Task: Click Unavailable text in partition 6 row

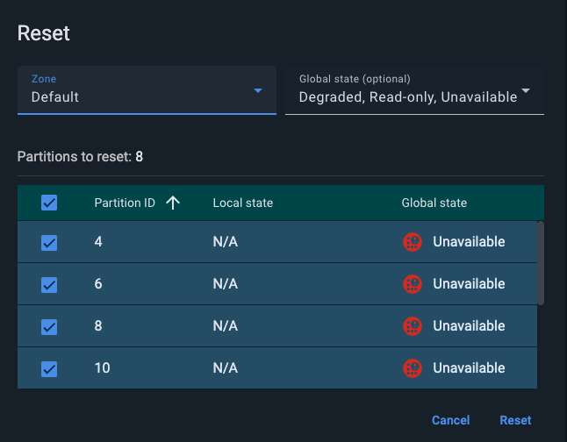Action: pyautogui.click(x=469, y=284)
